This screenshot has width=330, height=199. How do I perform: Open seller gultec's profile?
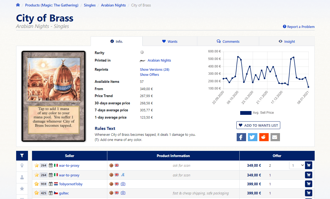[x=64, y=193]
